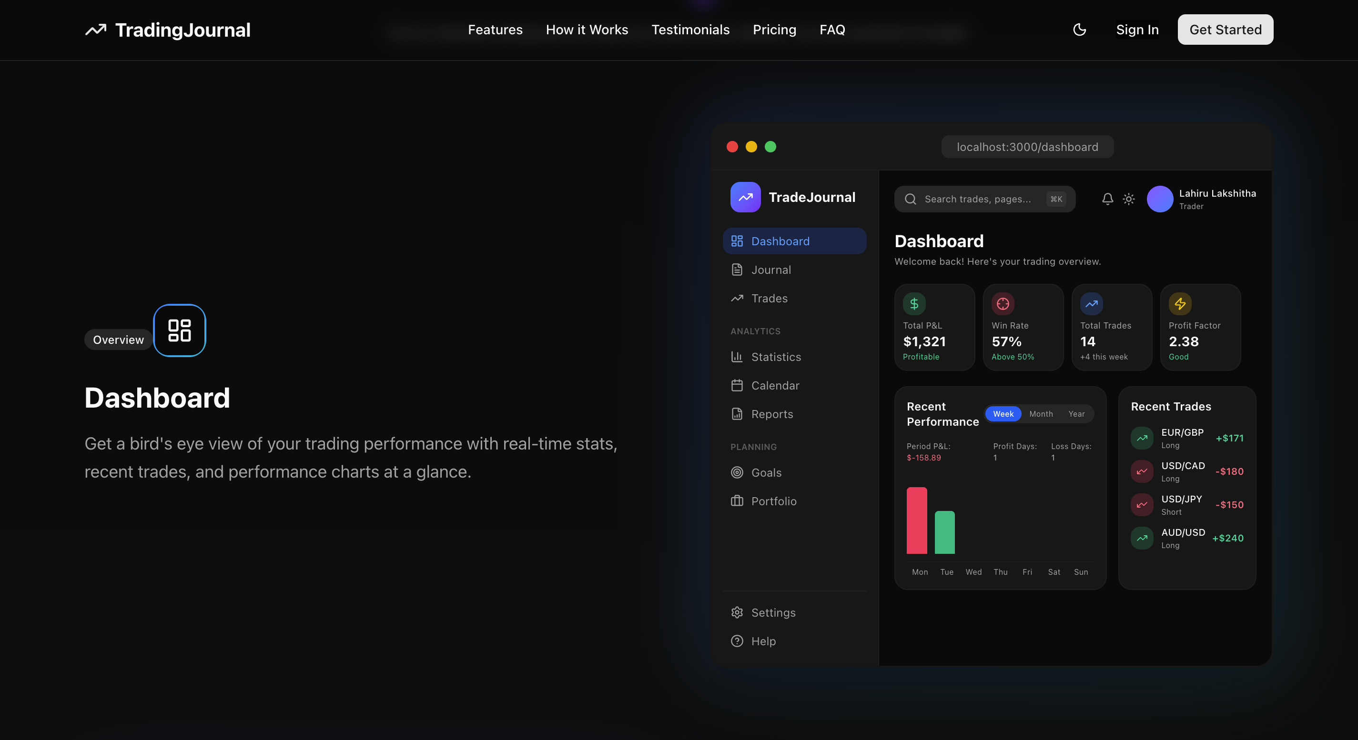Select the Year performance filter
The width and height of the screenshot is (1358, 740).
pyautogui.click(x=1076, y=414)
